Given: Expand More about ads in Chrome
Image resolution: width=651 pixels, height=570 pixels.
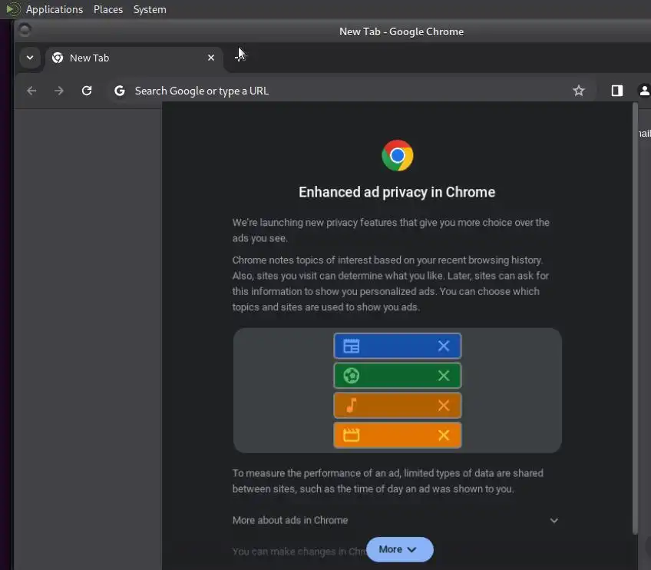Looking at the screenshot, I should click(x=396, y=520).
